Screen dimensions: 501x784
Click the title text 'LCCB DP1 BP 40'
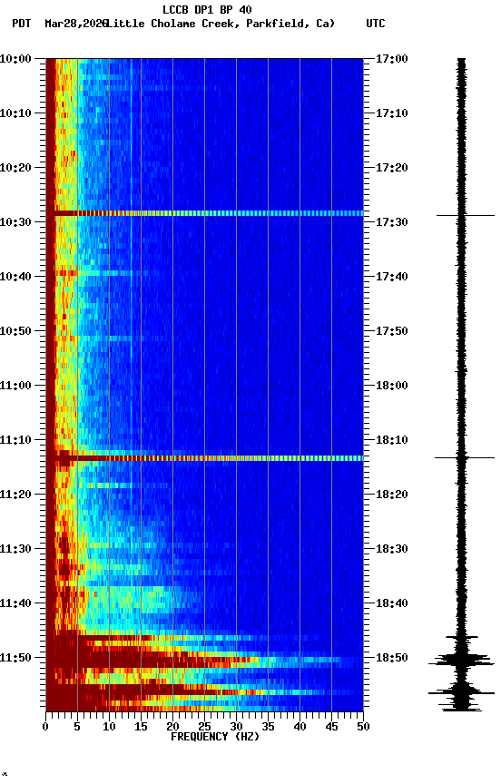207,9
